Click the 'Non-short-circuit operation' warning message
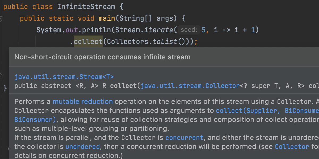 (102, 57)
